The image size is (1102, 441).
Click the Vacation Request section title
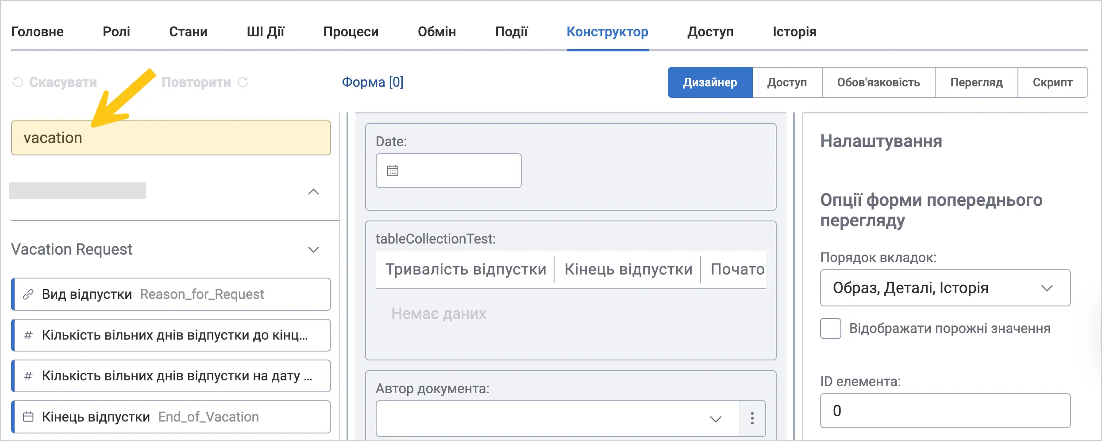coord(72,249)
